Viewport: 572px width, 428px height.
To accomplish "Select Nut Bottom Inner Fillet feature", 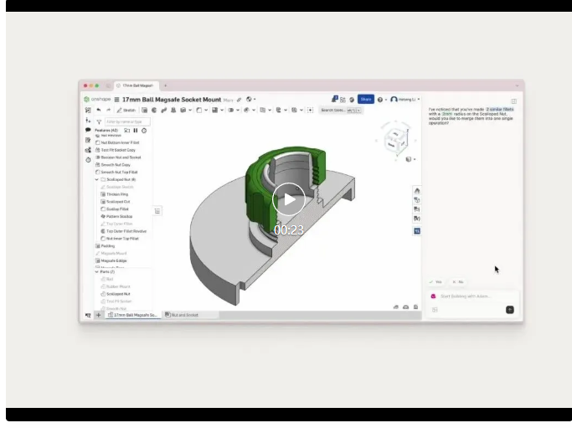I will 117,142.
